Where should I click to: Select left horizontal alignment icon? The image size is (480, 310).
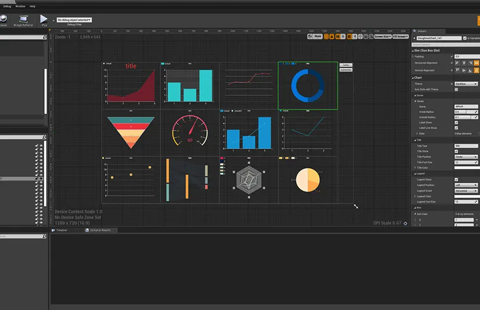457,63
